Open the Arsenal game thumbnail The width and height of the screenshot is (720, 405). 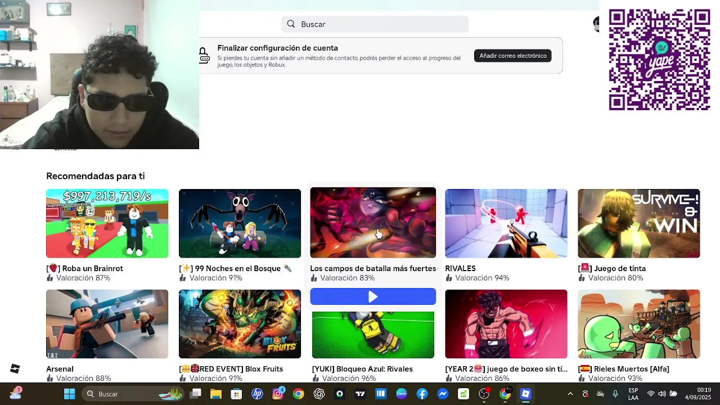pos(107,324)
